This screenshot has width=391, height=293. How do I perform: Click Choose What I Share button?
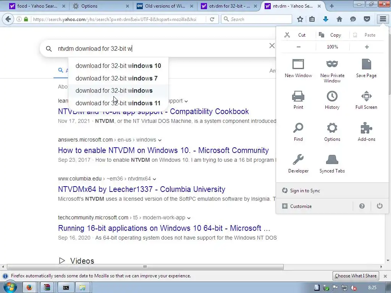[x=355, y=276]
